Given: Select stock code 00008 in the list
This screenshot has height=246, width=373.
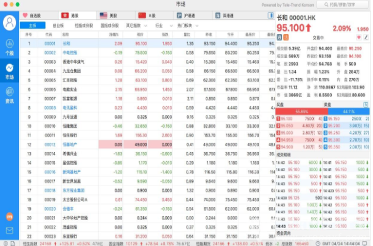Looking at the screenshot, I should (x=50, y=108).
